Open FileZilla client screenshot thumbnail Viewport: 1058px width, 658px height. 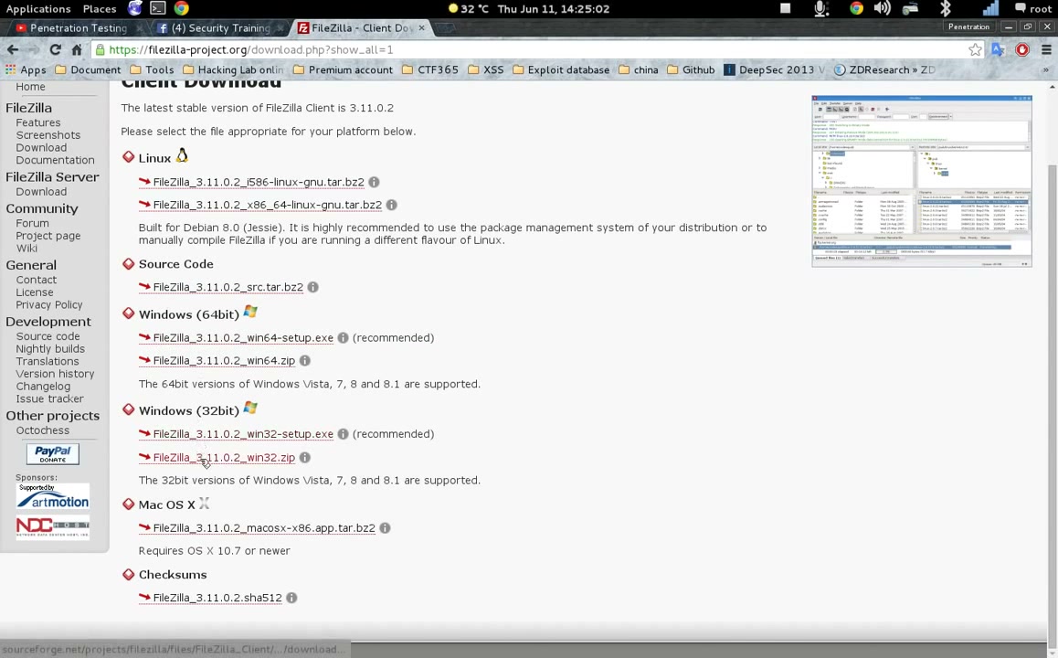922,182
